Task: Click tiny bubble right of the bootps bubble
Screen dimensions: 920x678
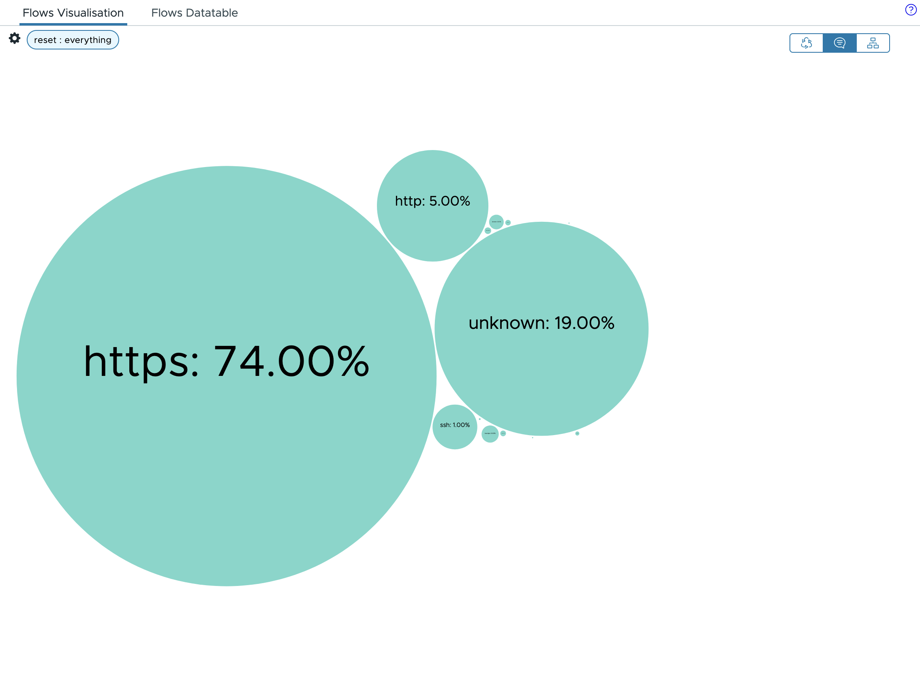Action: 503,433
